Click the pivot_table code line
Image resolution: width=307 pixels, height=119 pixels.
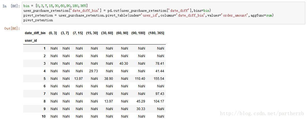tap(148, 15)
